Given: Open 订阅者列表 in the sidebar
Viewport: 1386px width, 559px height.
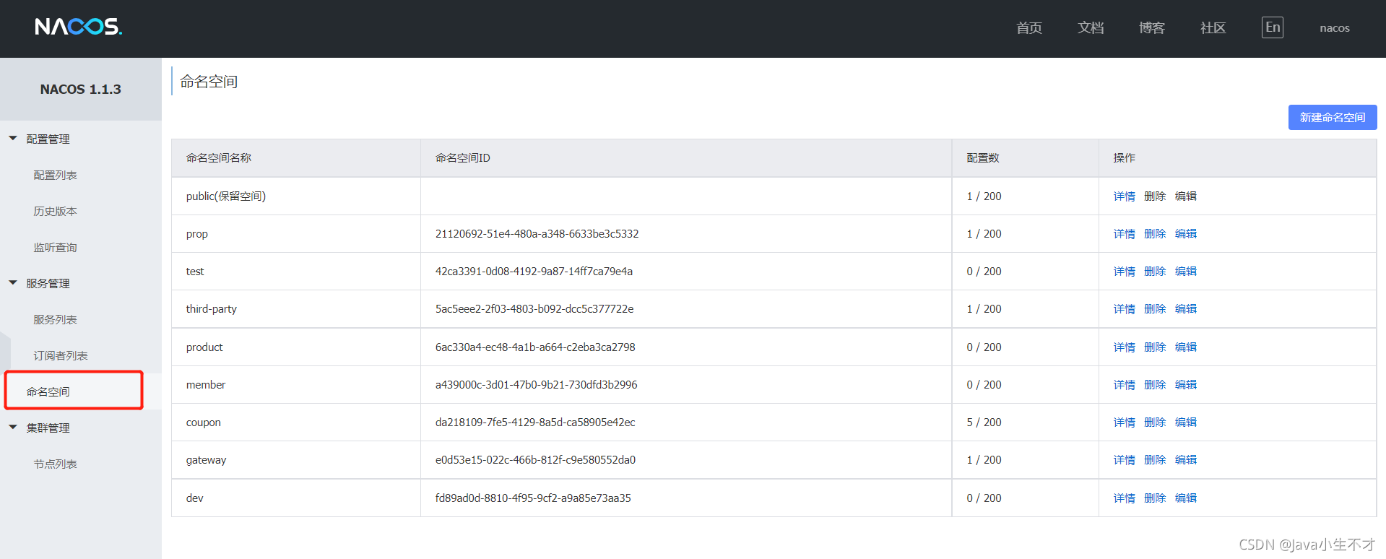Looking at the screenshot, I should (61, 355).
